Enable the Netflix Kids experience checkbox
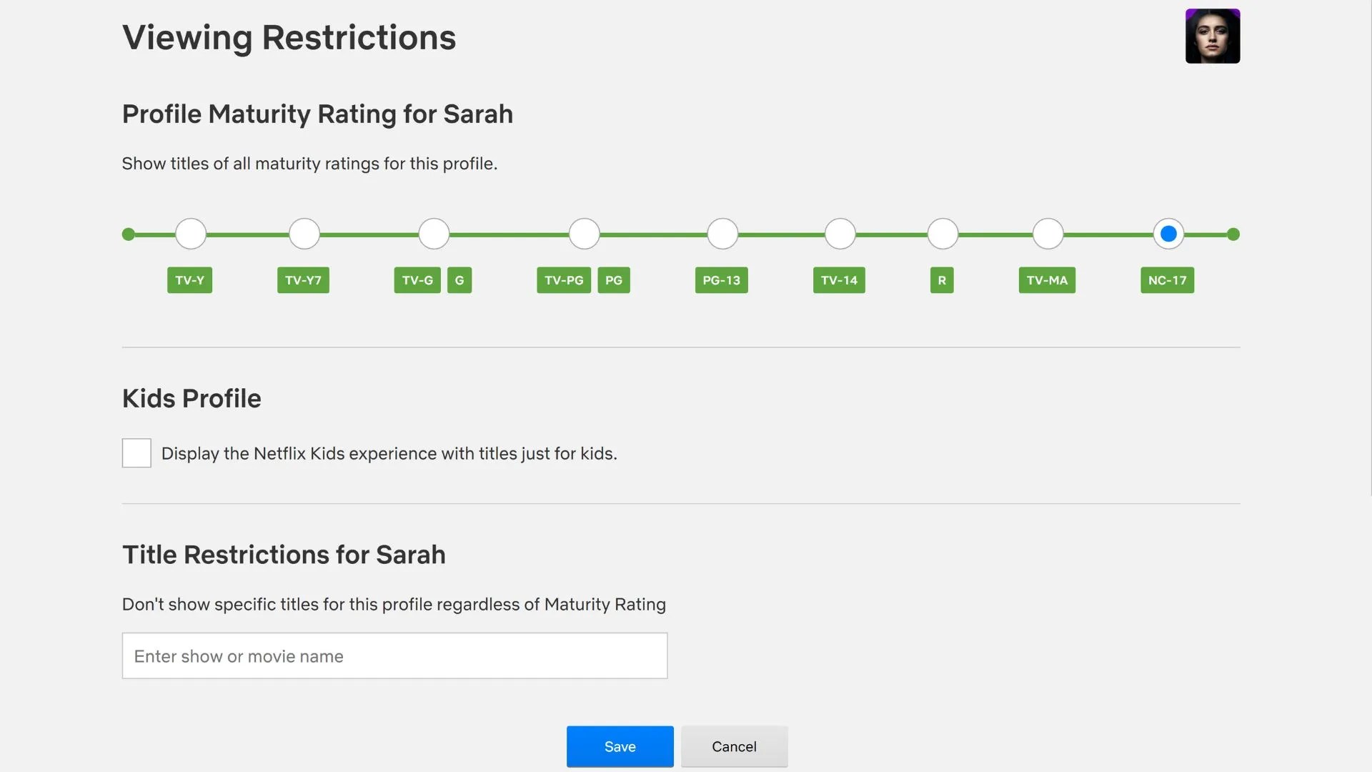Viewport: 1372px width, 772px height. pyautogui.click(x=136, y=452)
